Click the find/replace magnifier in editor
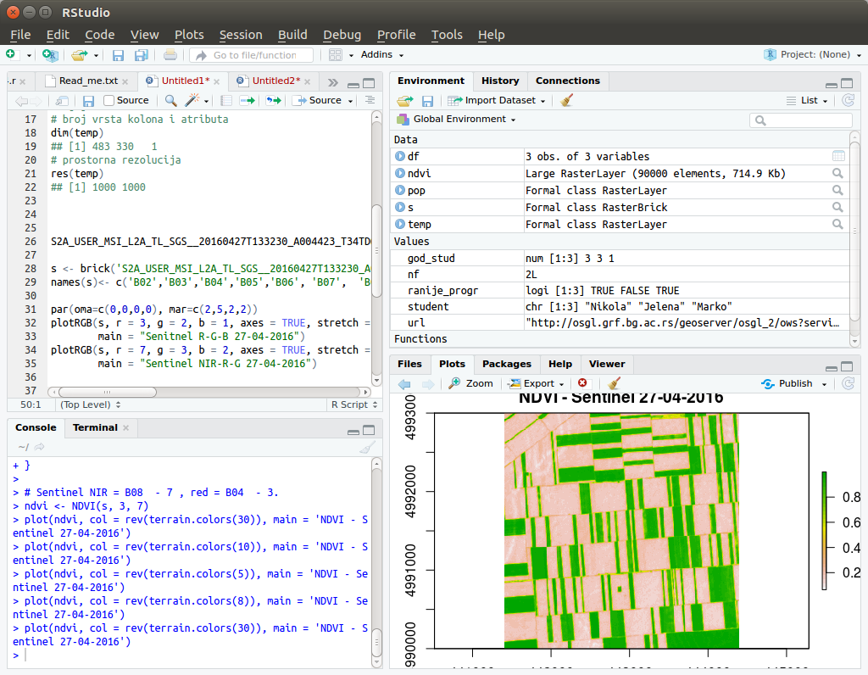Viewport: 868px width, 675px height. point(170,100)
